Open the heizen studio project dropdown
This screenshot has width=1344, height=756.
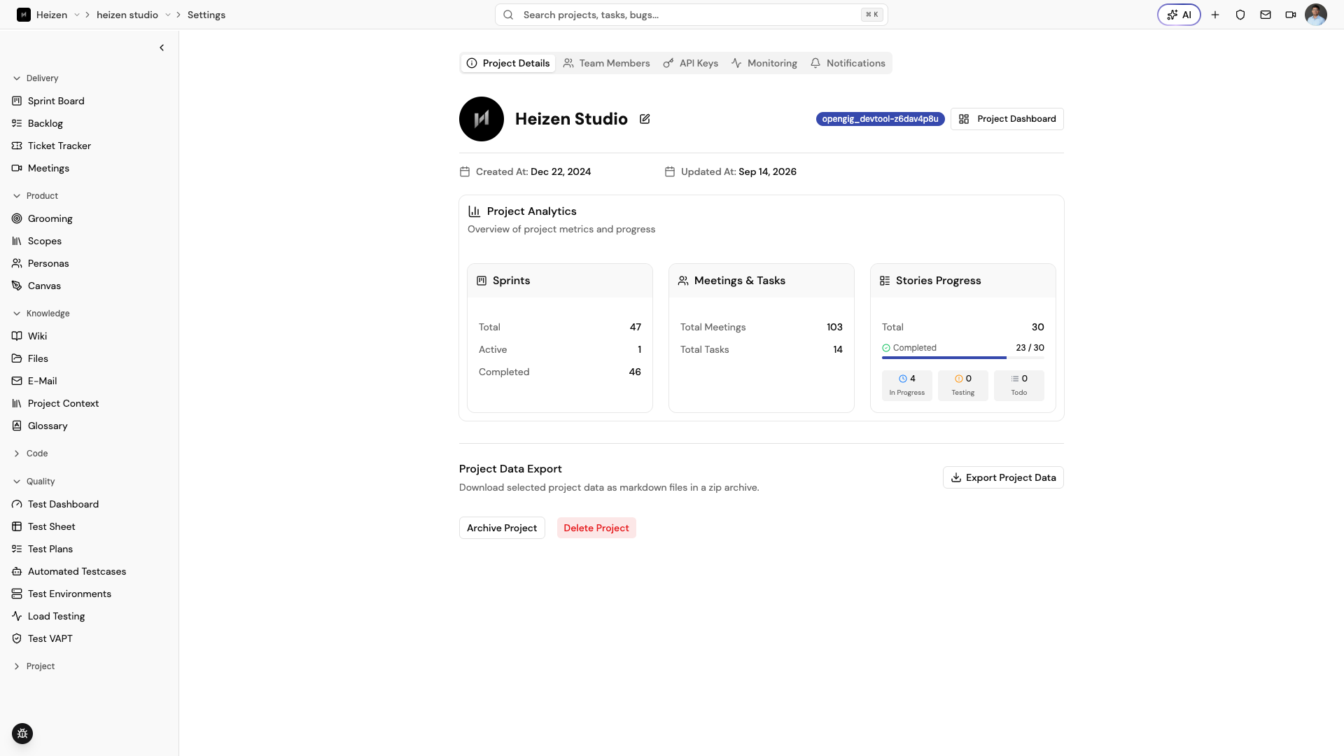(x=168, y=15)
